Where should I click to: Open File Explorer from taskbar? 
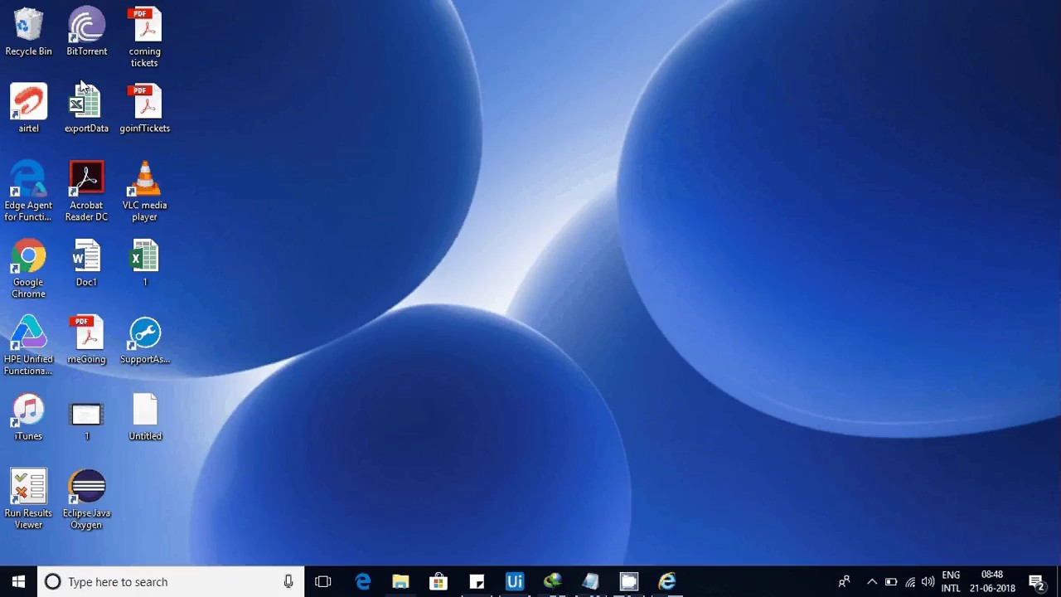click(400, 581)
